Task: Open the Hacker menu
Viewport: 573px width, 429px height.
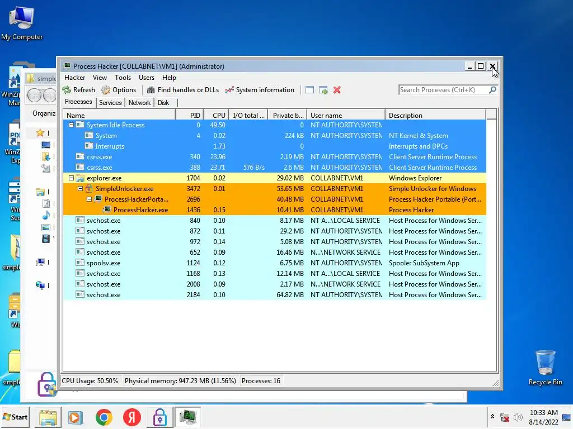Action: coord(74,77)
